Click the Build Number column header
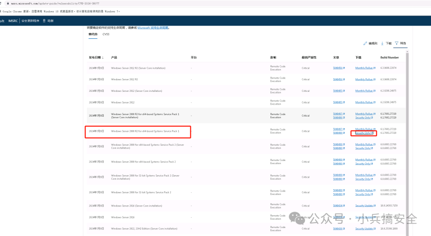The height and width of the screenshot is (236, 431). pos(389,58)
